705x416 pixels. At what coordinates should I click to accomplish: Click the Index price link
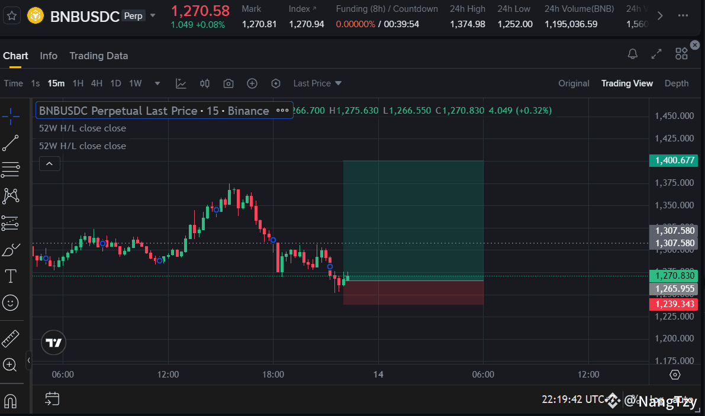(302, 9)
